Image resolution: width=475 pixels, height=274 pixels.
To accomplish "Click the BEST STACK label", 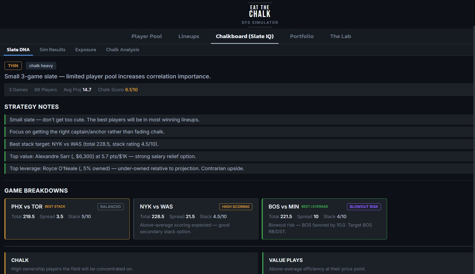I will 55,207.
